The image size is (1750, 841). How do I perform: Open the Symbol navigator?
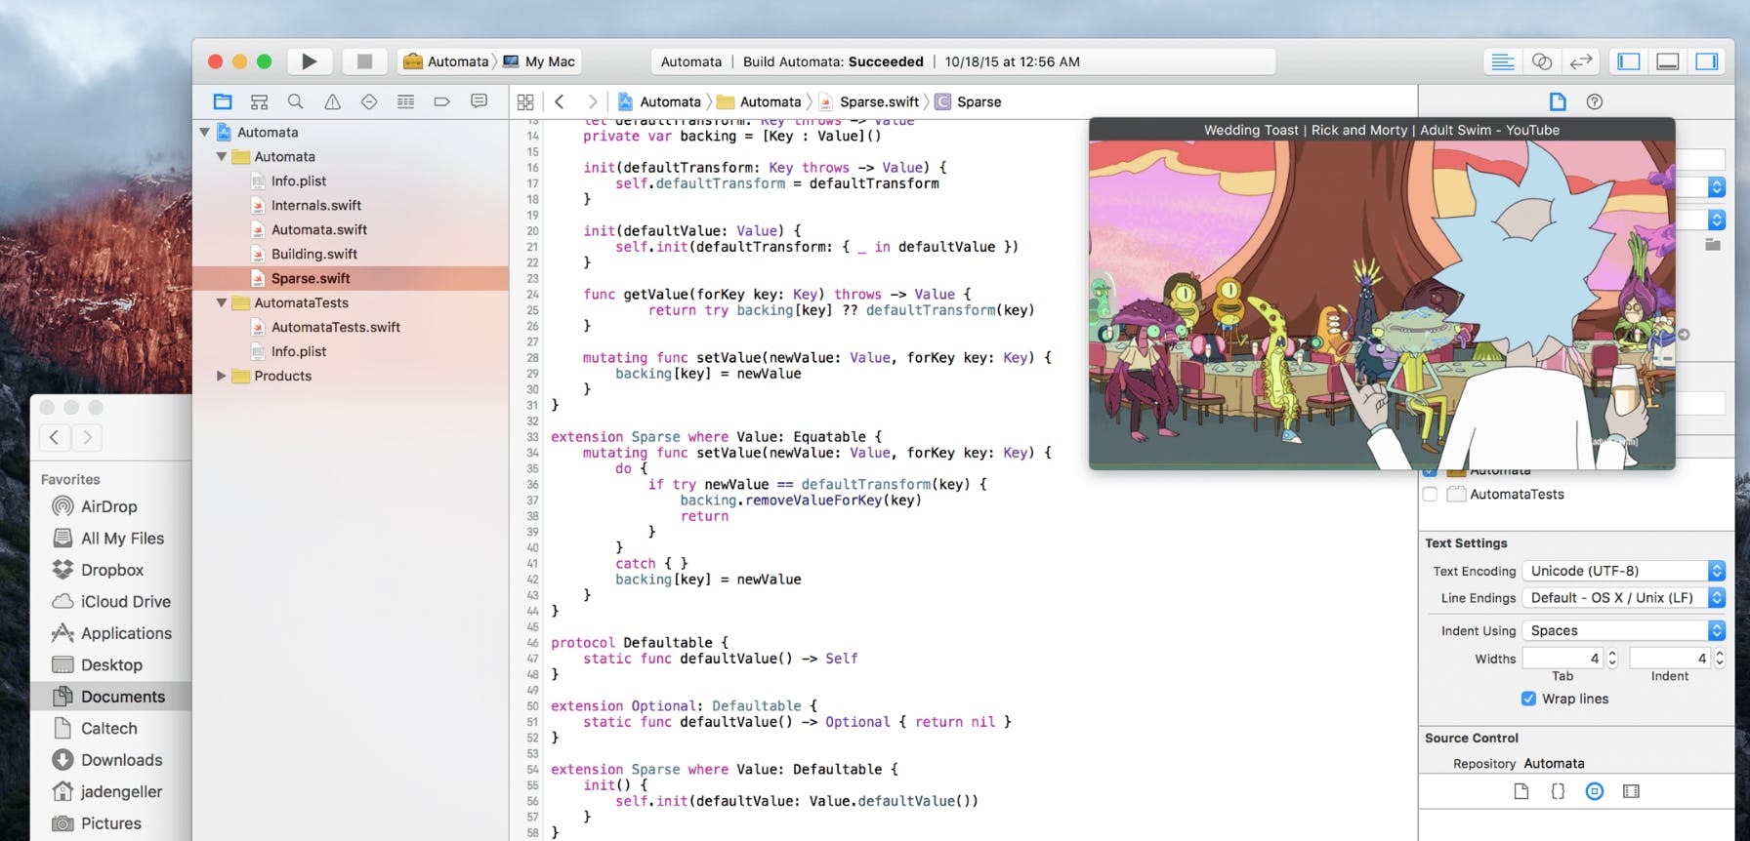coord(259,101)
